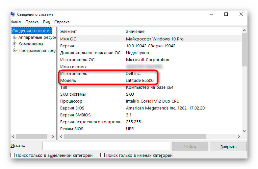Click the Dell Inc. value

click(133, 74)
